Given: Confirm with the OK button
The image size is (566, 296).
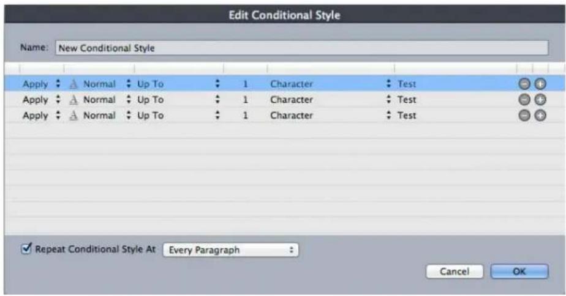Looking at the screenshot, I should (x=519, y=272).
